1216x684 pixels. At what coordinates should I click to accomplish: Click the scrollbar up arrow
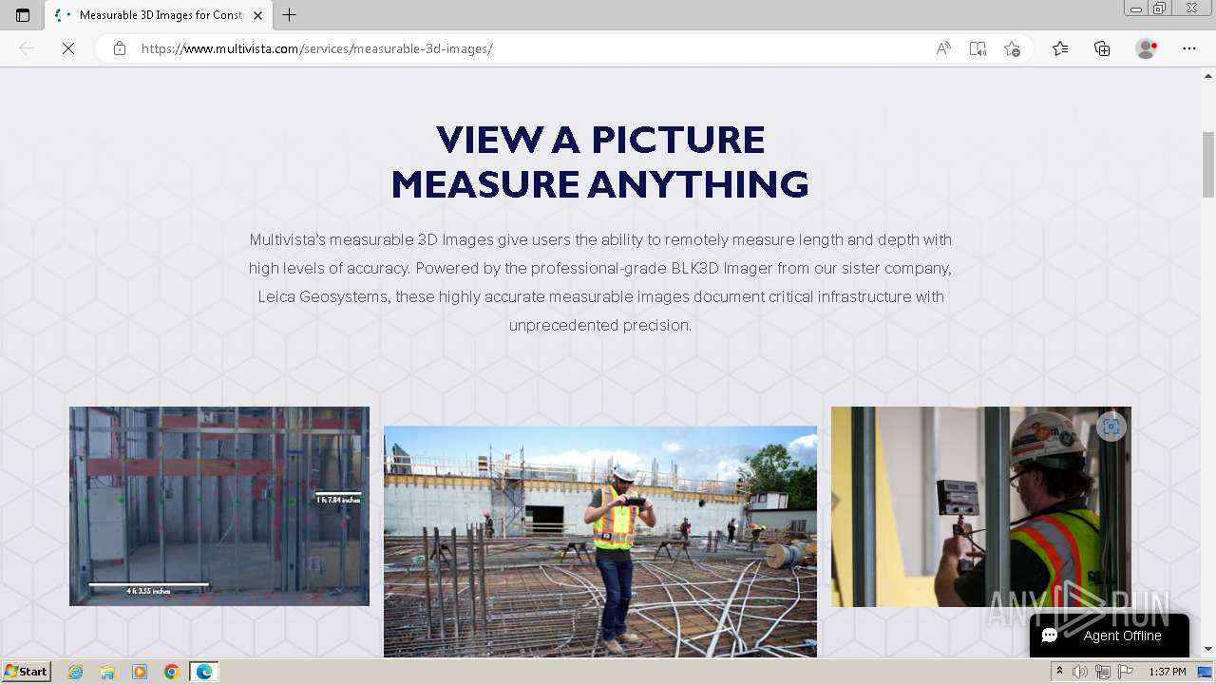(x=1208, y=75)
